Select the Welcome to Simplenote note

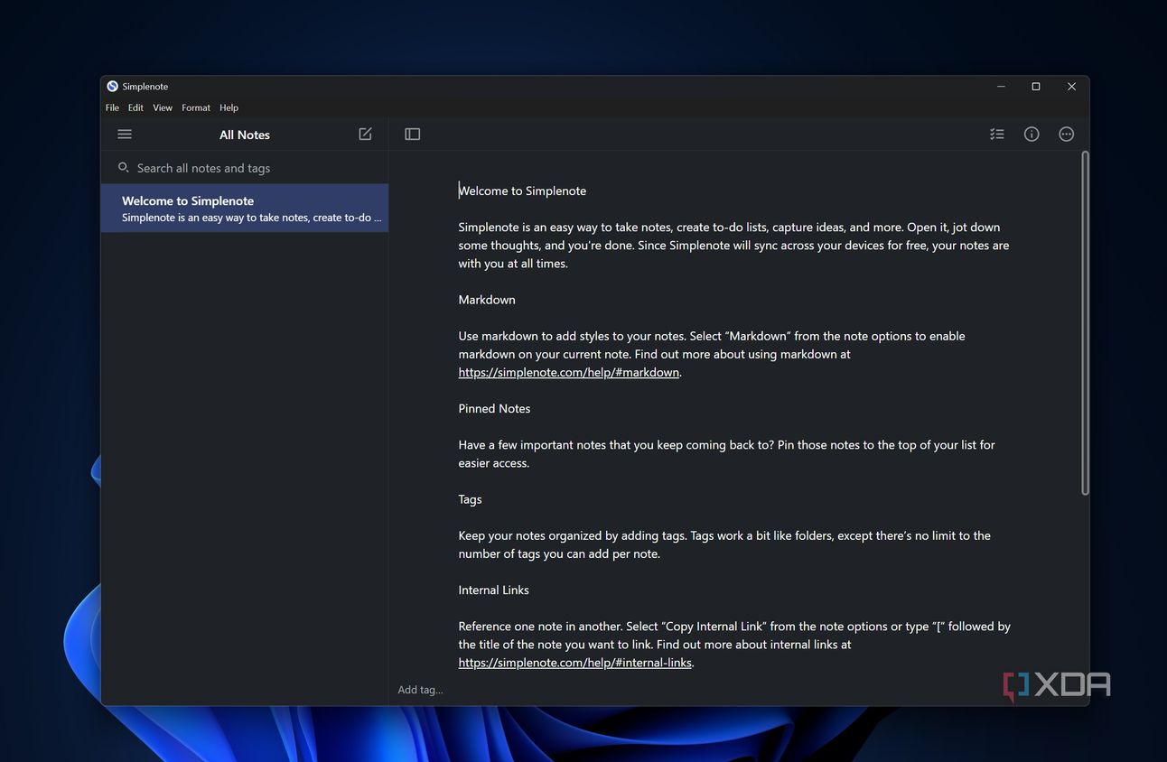click(x=245, y=209)
